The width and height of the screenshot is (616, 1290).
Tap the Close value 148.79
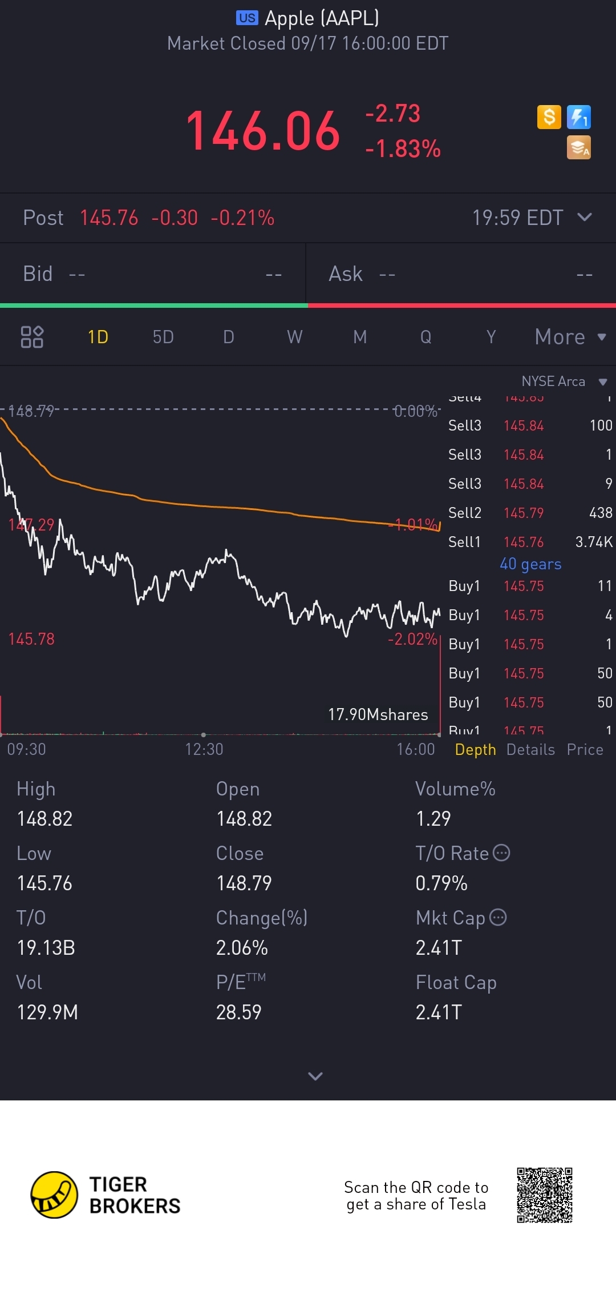(x=244, y=883)
